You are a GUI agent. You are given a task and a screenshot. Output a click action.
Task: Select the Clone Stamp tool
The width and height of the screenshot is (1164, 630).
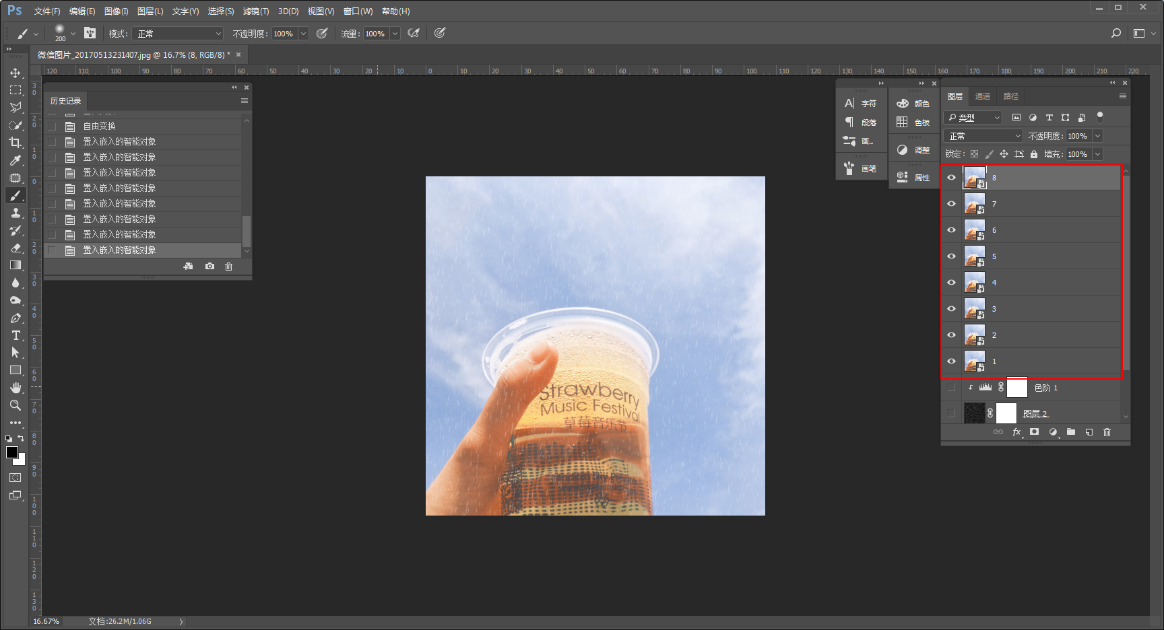pyautogui.click(x=15, y=213)
